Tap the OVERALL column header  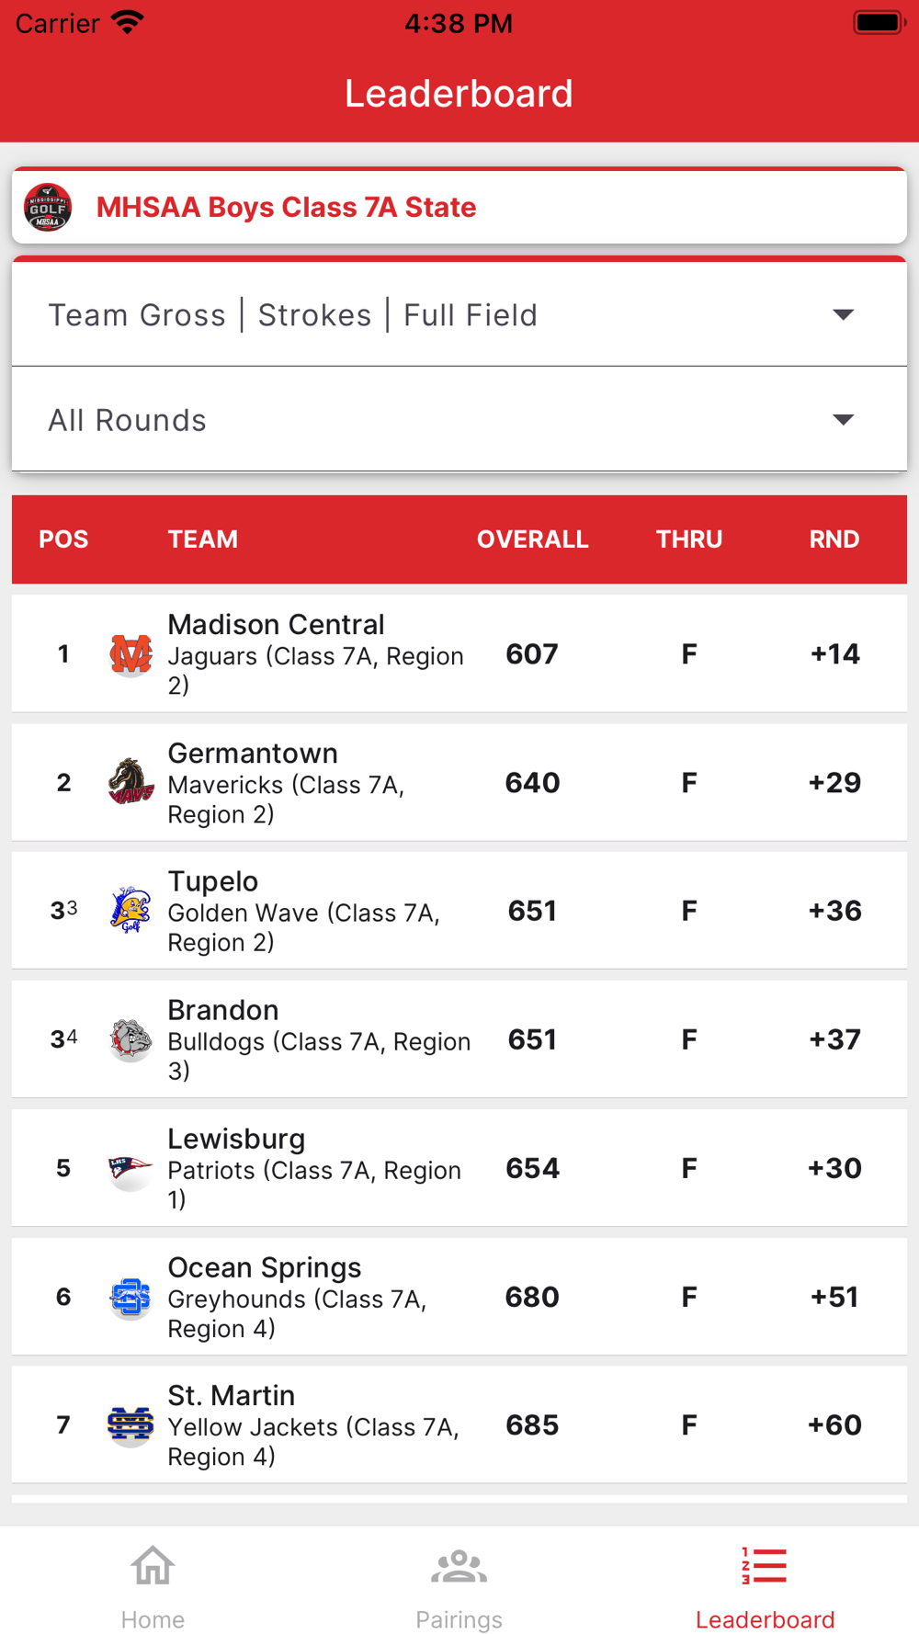[532, 539]
